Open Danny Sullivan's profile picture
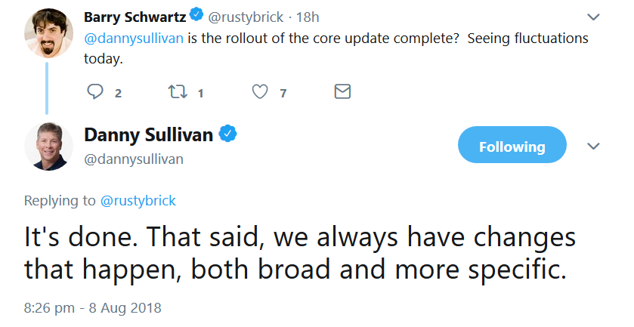Viewport: 634px width, 327px height. (x=48, y=146)
